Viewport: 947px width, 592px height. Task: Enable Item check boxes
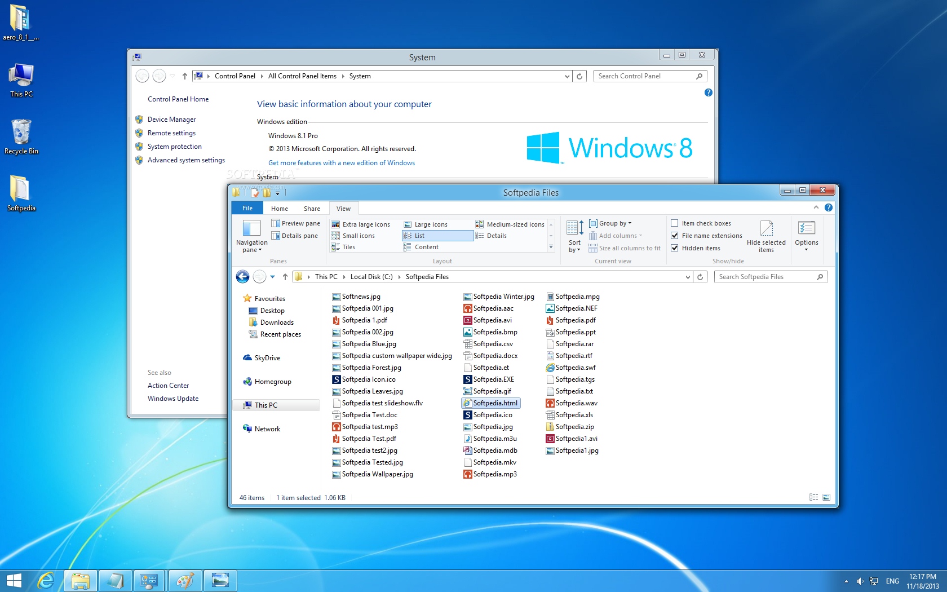click(x=674, y=223)
